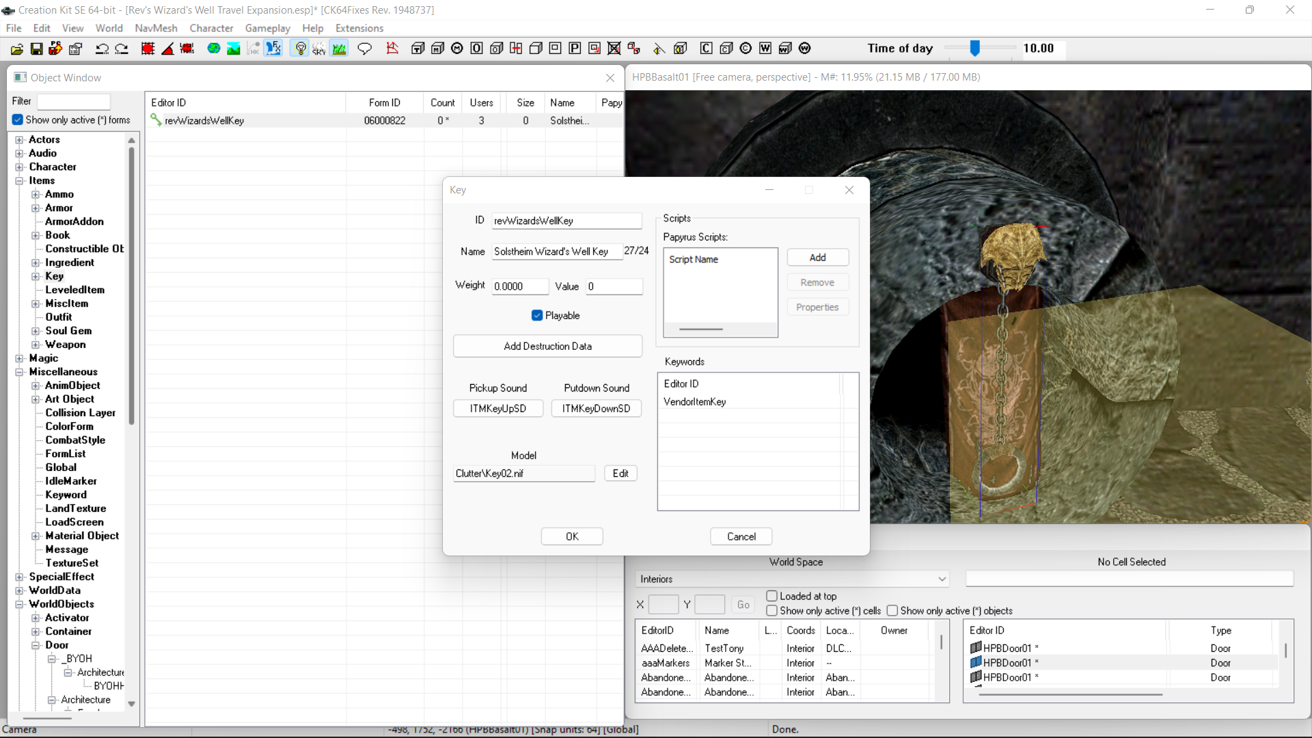This screenshot has height=738, width=1312.
Task: Click the ITMKeyDownSD putdown sound button
Action: [x=597, y=409]
